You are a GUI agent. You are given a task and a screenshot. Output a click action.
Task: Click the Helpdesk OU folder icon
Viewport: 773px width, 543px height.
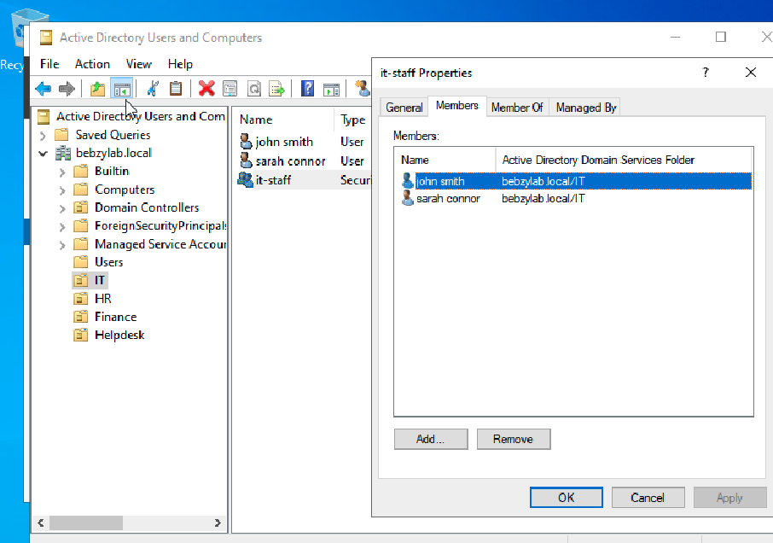click(80, 335)
